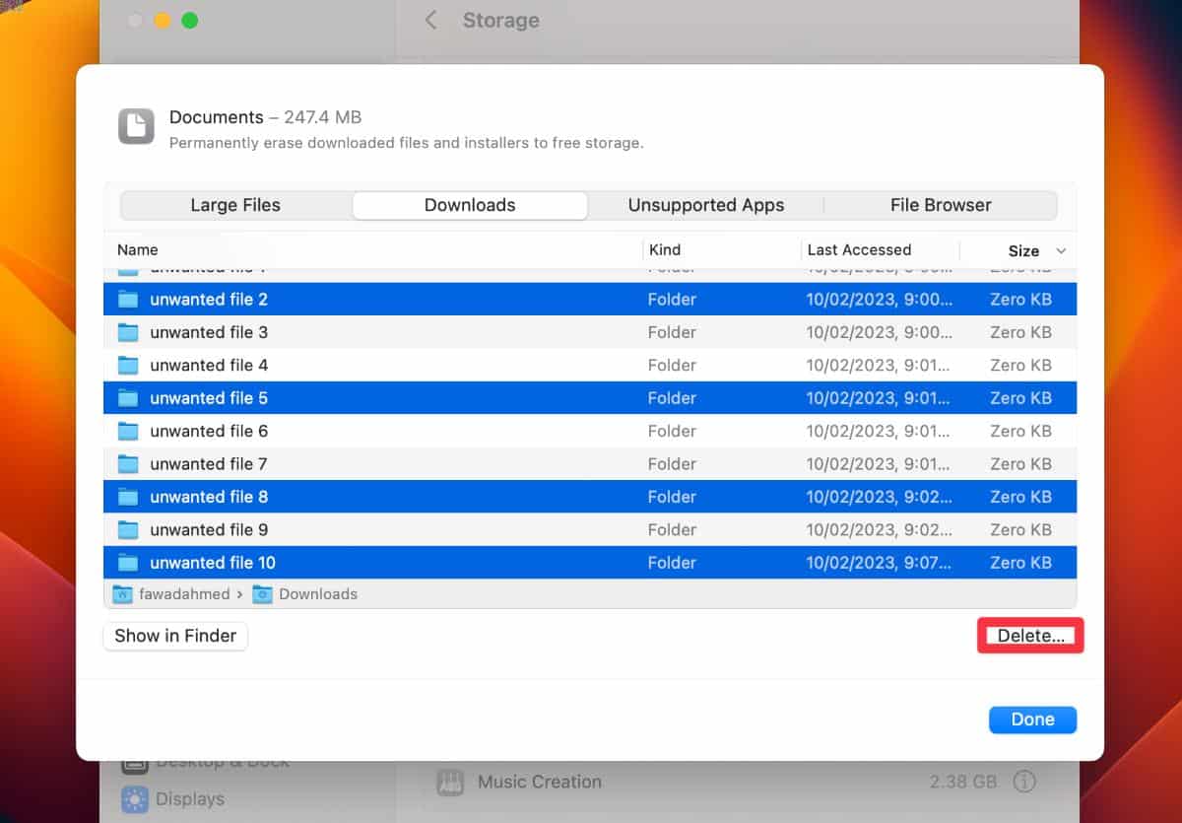Click the folder icon beside unwanted file 9
Screen dimensions: 1182x823
(127, 529)
